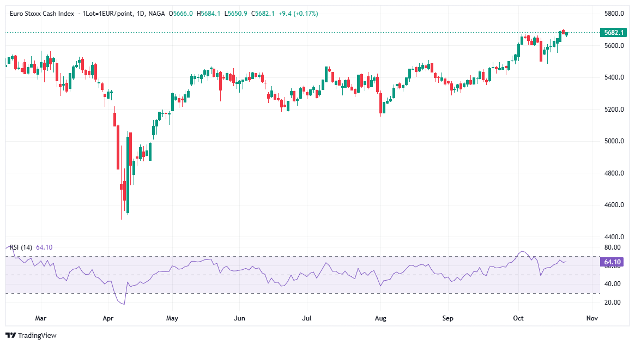635x345 pixels.
Task: Click the purple 64.10 RSI axis tag
Action: pyautogui.click(x=614, y=262)
